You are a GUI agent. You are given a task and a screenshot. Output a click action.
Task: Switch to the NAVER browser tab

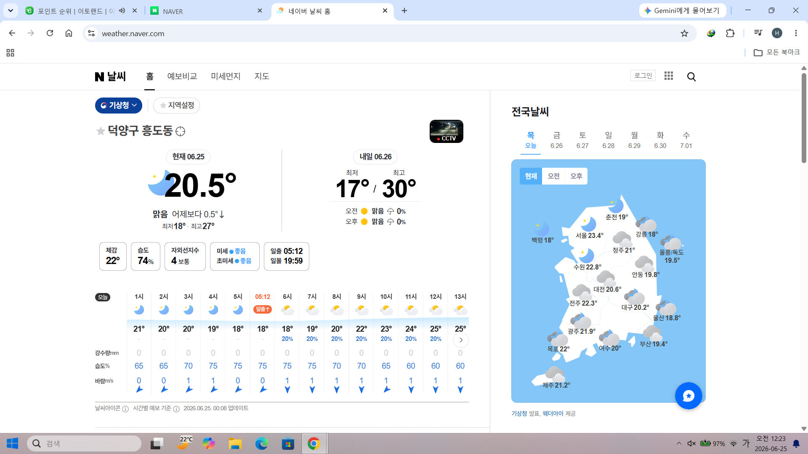pos(206,11)
